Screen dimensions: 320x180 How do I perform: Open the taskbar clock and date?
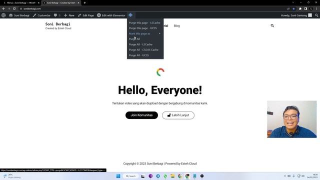pyautogui.click(x=312, y=176)
